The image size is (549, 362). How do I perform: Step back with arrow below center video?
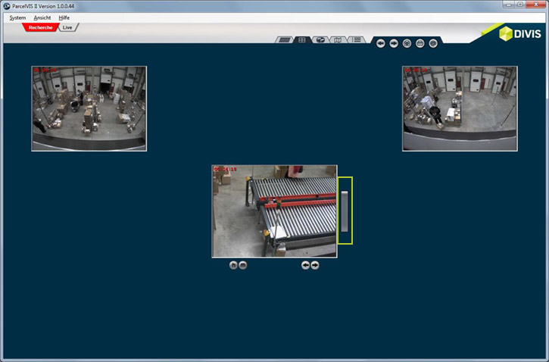tap(305, 265)
